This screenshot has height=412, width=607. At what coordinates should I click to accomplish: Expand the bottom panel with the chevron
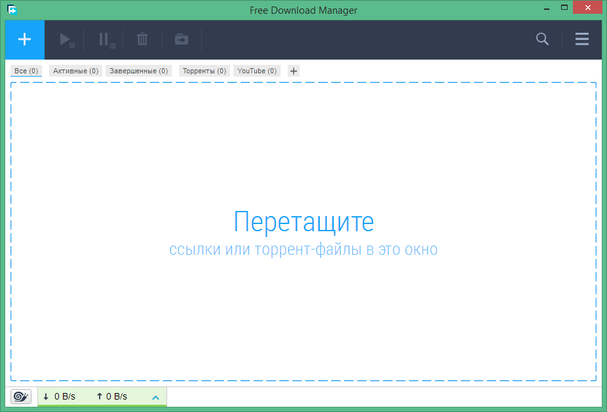pos(155,397)
